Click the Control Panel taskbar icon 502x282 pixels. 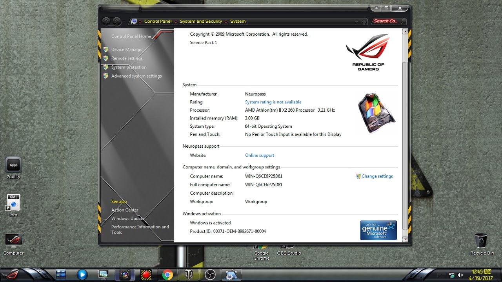point(231,275)
